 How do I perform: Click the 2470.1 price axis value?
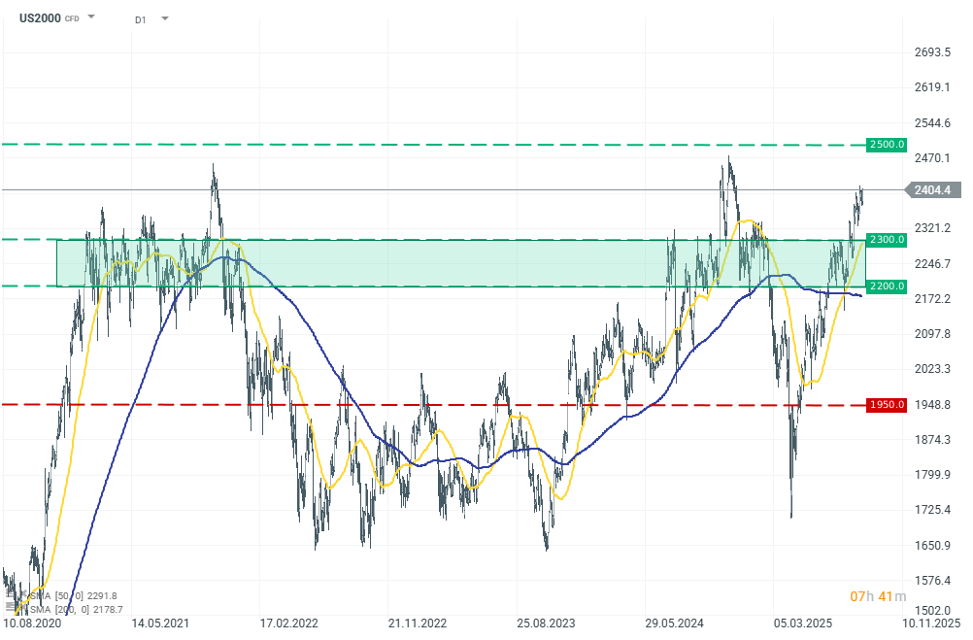tap(932, 157)
